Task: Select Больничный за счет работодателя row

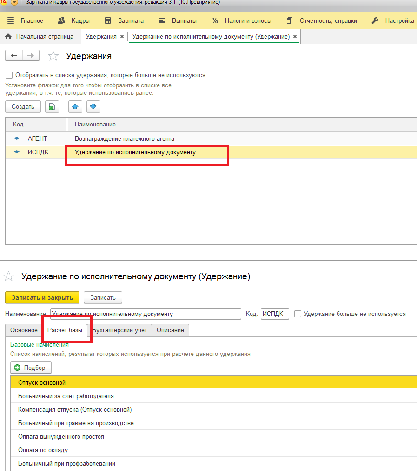Action: pos(214,396)
